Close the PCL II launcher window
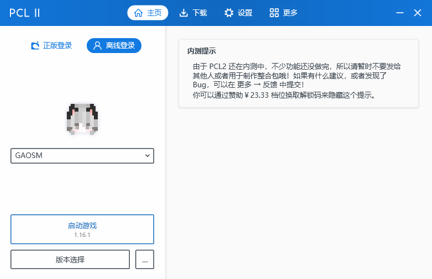Viewport: 432px width, 279px height. (x=418, y=13)
